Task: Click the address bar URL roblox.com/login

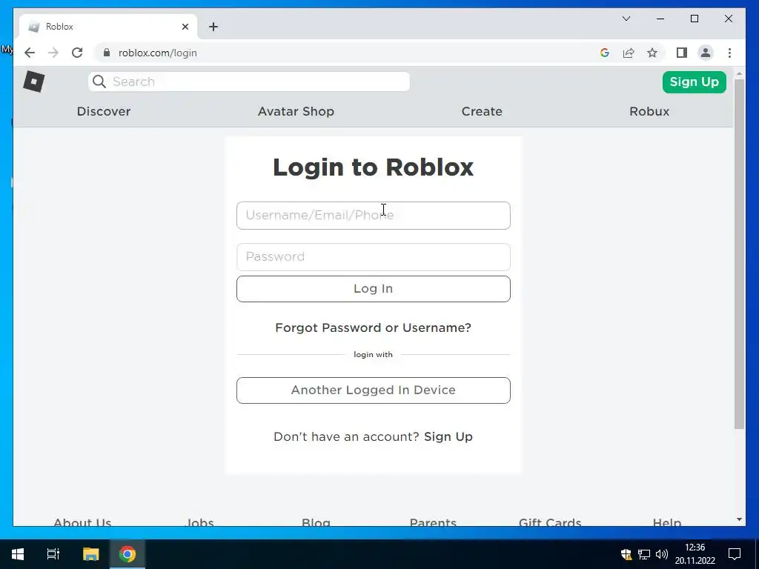Action: (x=157, y=53)
